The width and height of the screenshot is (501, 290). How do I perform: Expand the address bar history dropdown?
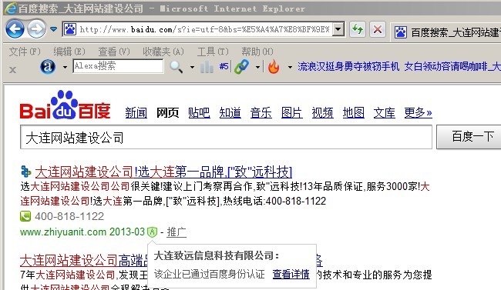click(x=338, y=30)
